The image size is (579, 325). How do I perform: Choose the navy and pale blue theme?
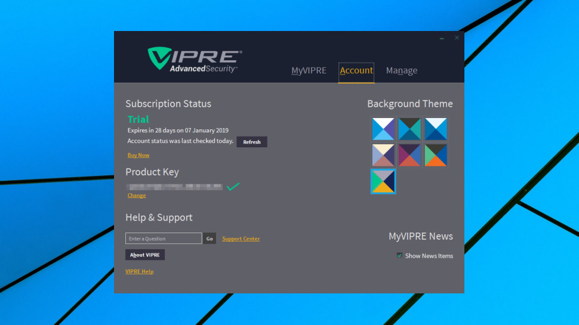[x=436, y=129]
